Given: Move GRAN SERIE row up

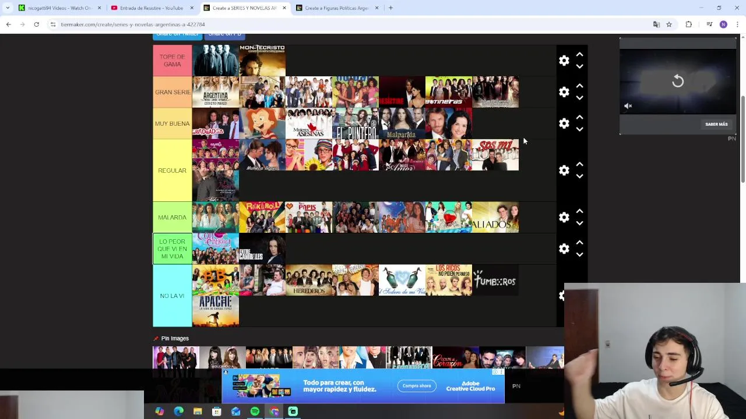Looking at the screenshot, I should [x=579, y=86].
